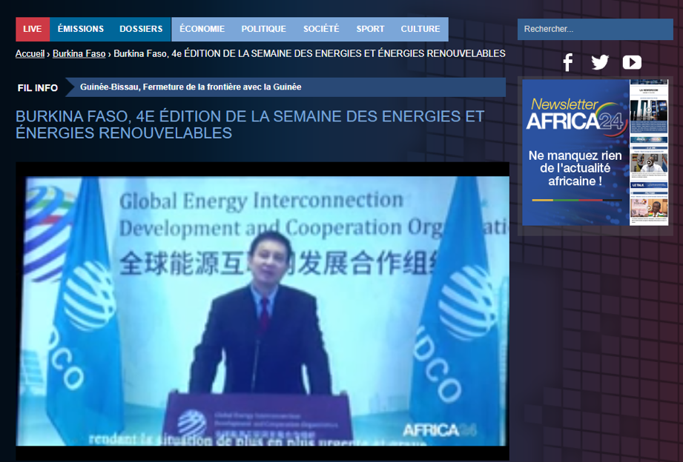
Task: Click the red LIVE button
Action: 33,29
